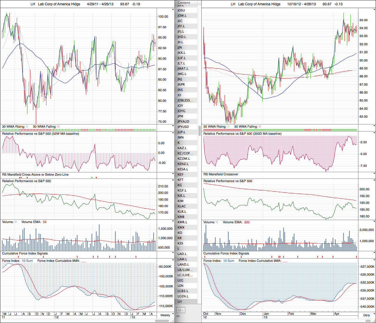Screen dimensions: 376x323
Task: Select the highlighted LH symbol row
Action: [x=180, y=302]
